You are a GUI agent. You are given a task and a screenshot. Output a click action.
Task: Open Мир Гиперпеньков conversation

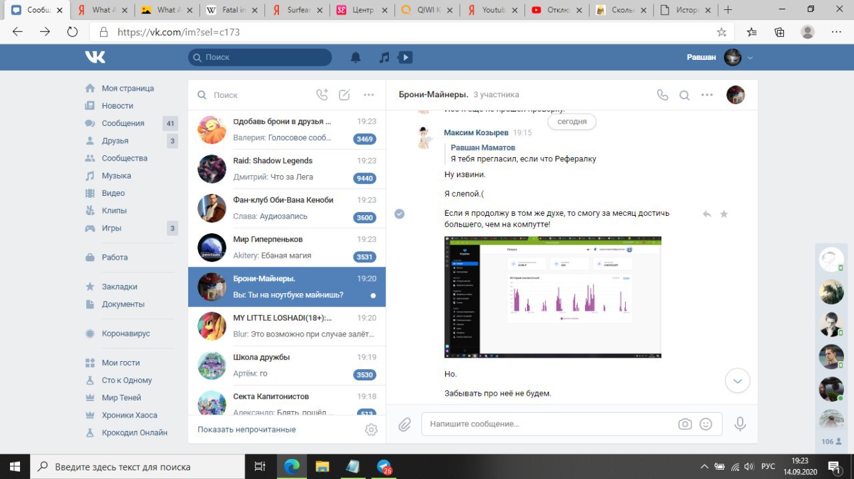(287, 247)
